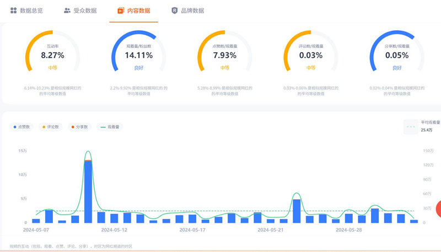Select the 内容数据 tab
Screen dimensions: 441x252
(133, 10)
